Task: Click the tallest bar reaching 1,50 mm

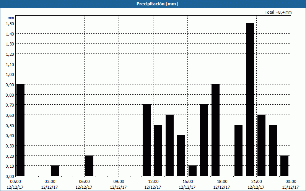Action: pyautogui.click(x=250, y=99)
